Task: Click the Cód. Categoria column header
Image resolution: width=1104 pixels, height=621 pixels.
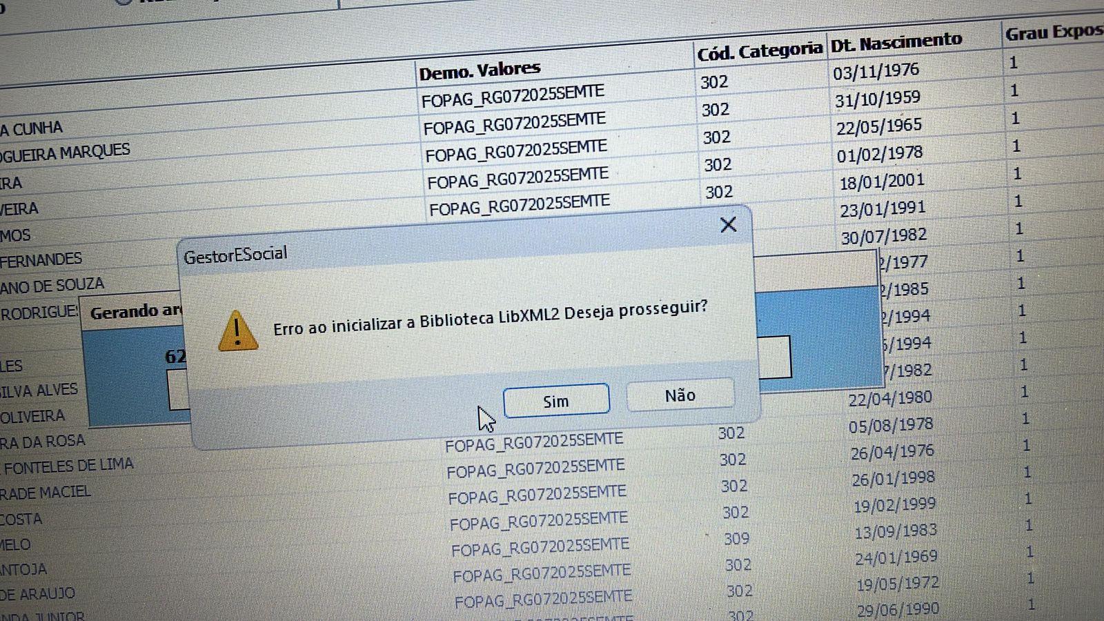Action: coord(760,52)
